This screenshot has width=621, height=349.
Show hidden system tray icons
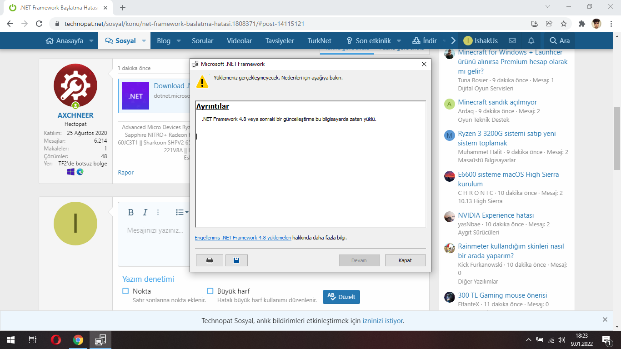529,340
